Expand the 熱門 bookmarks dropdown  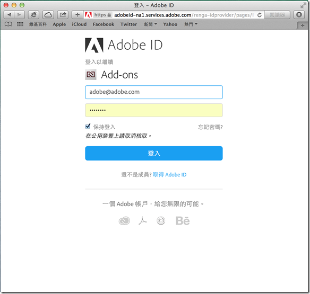coord(191,24)
